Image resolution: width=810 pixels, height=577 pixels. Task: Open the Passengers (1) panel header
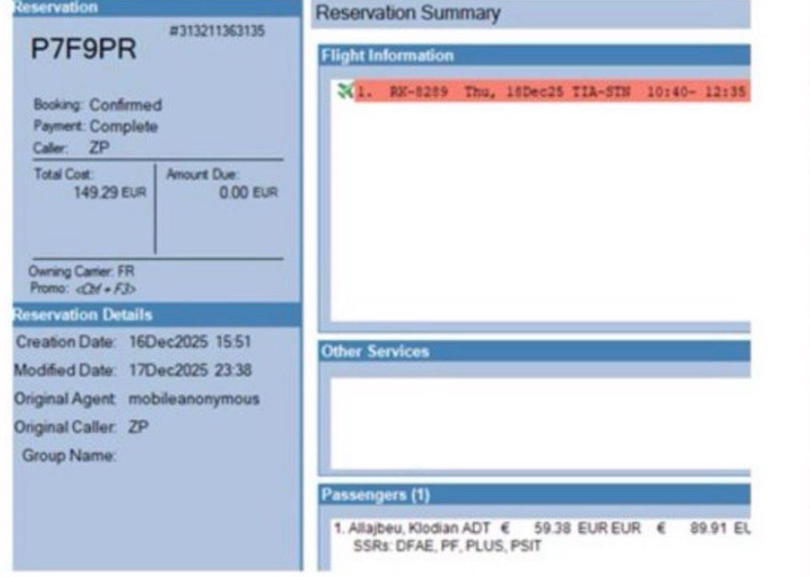click(x=534, y=495)
